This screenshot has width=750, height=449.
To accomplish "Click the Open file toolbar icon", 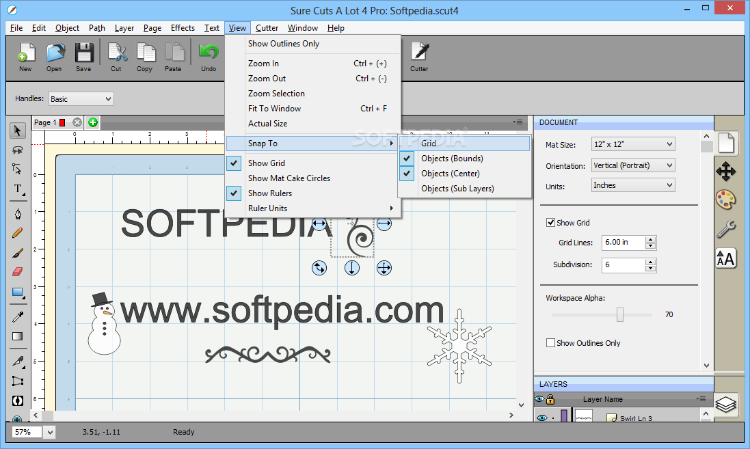I will pos(55,57).
